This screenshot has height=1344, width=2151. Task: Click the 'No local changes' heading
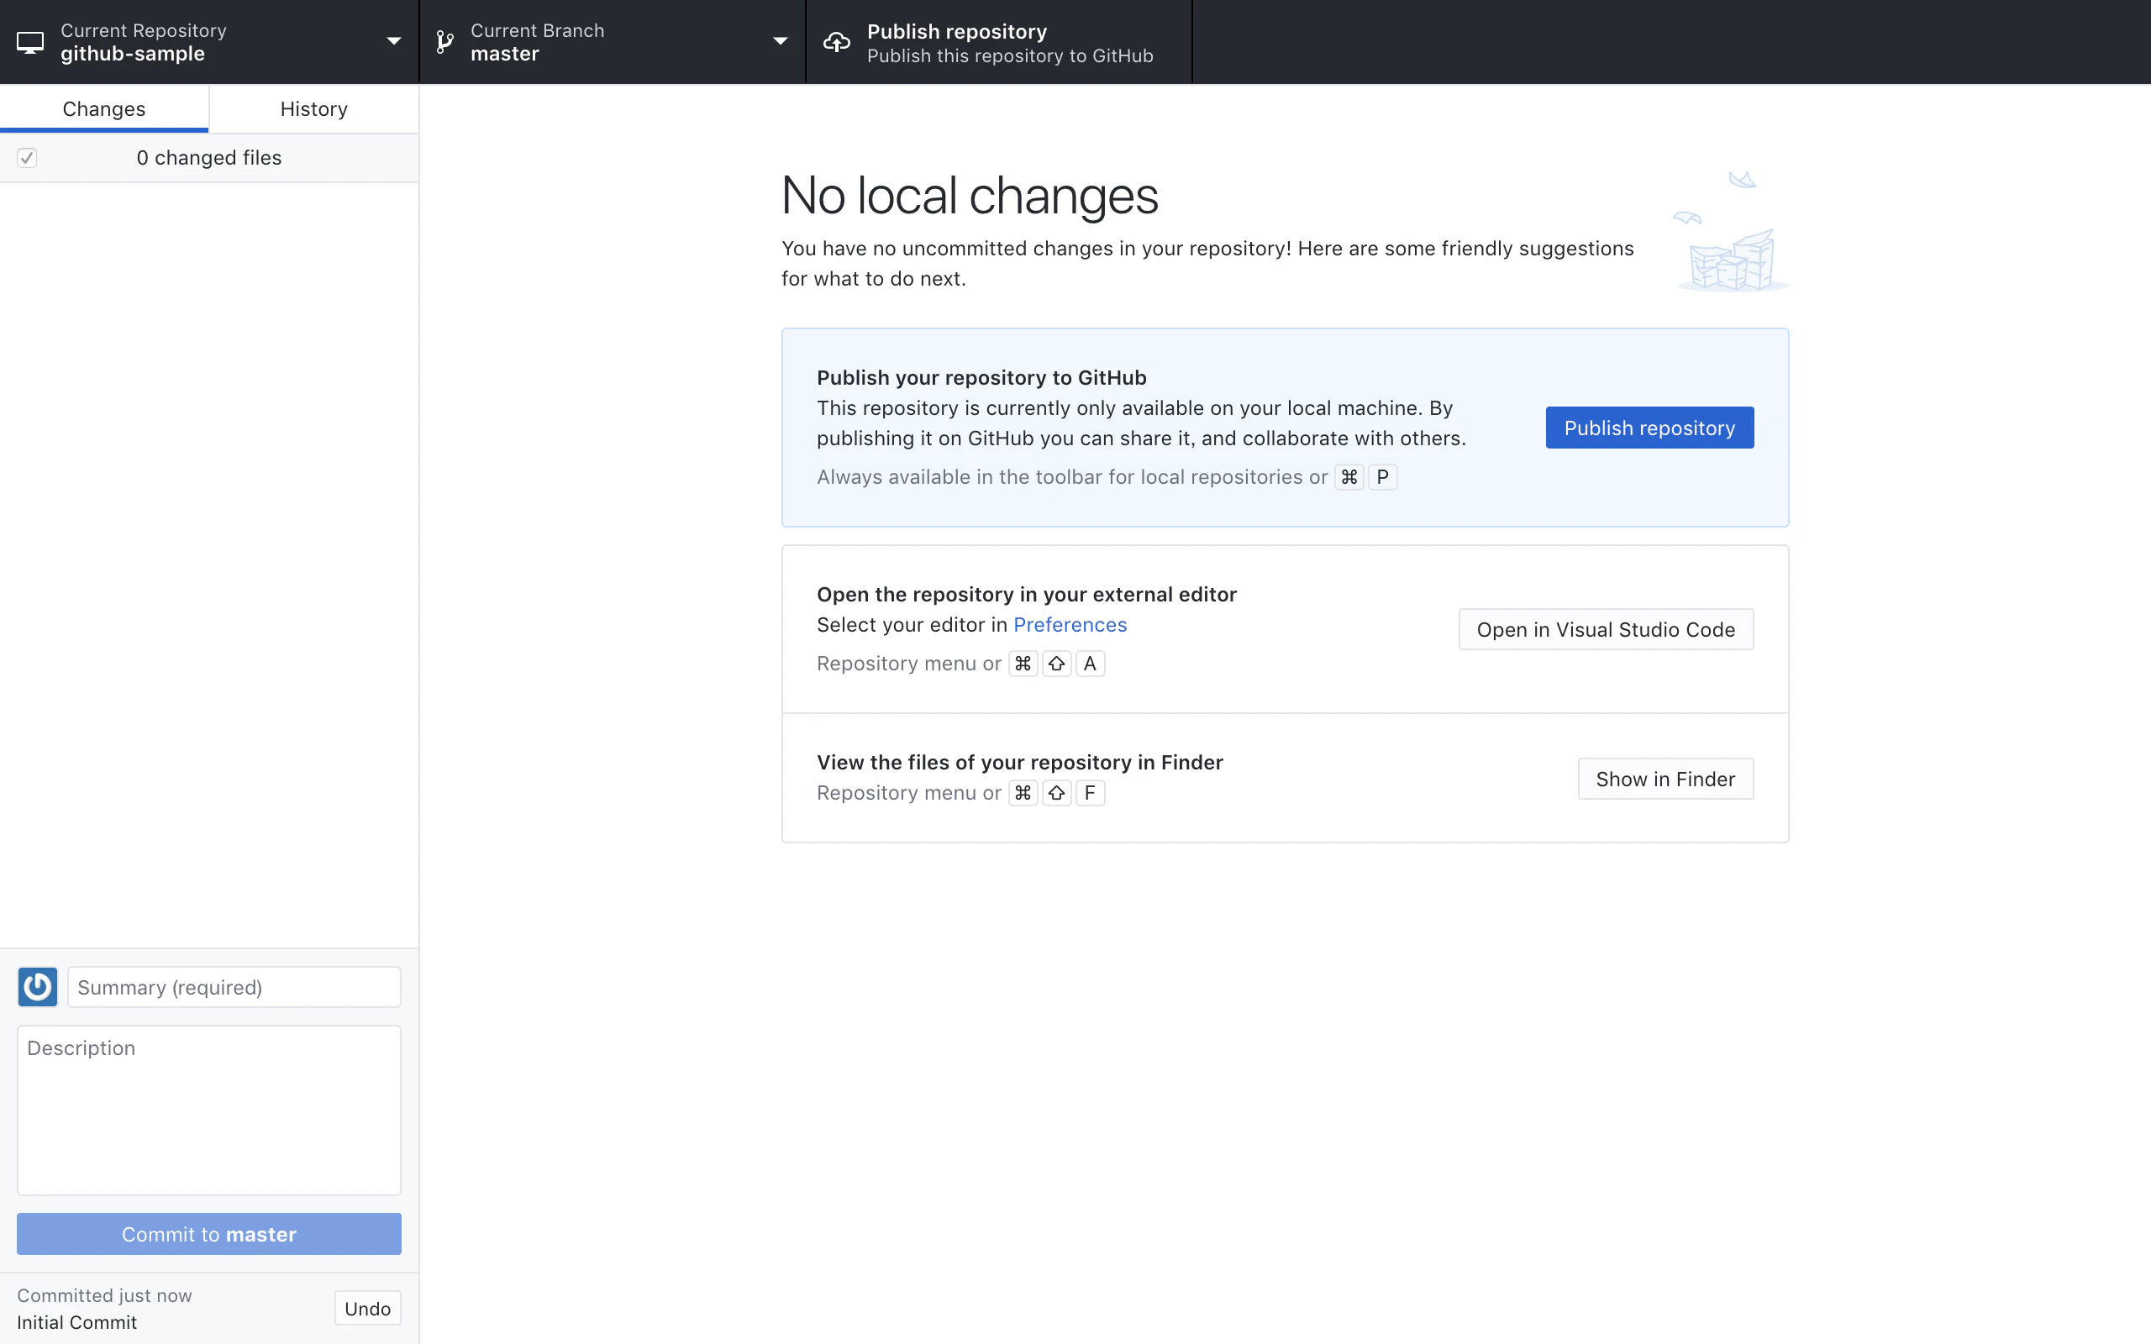970,196
